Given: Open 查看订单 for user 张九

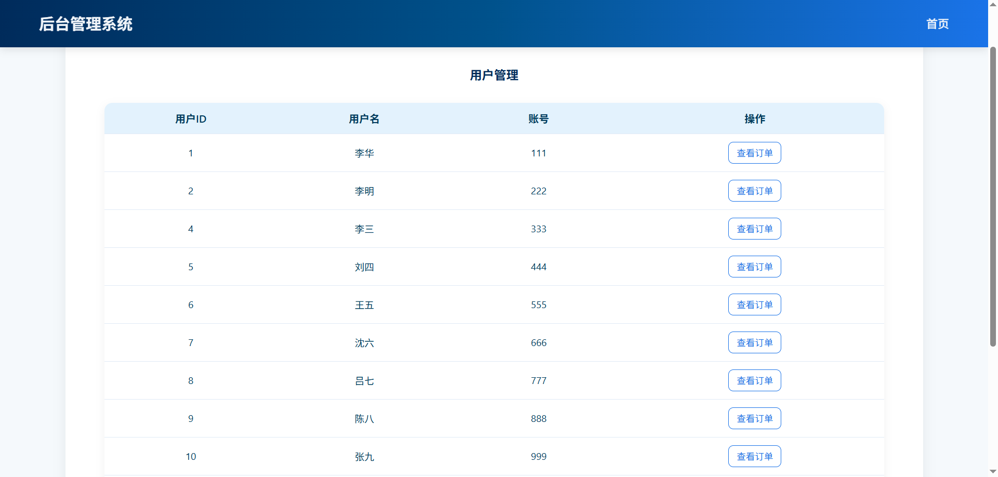Looking at the screenshot, I should [x=754, y=456].
